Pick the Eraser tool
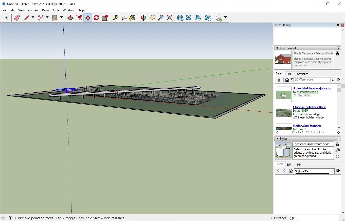 click(x=17, y=18)
